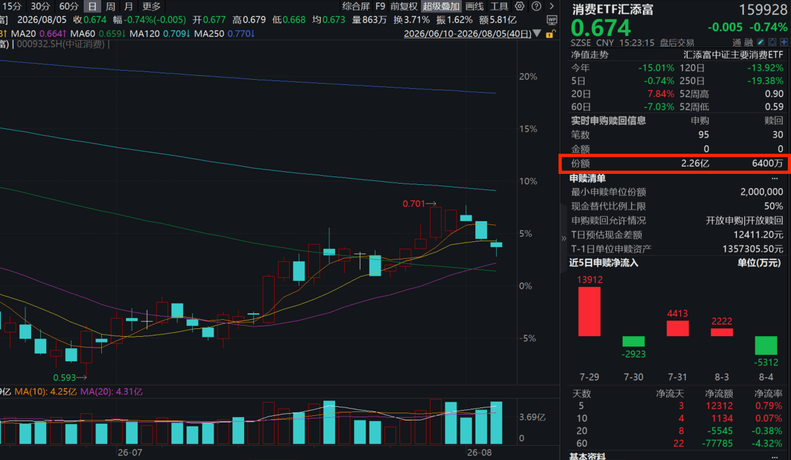This screenshot has height=460, width=791.
Task: Click the MA(10) volume indicator label
Action: tap(45, 392)
